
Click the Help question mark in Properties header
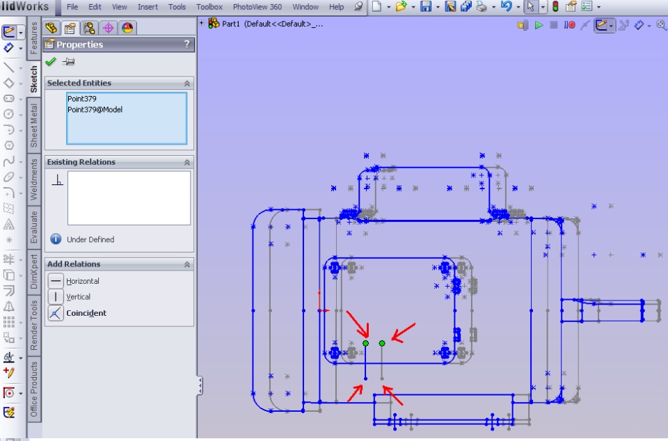[186, 45]
